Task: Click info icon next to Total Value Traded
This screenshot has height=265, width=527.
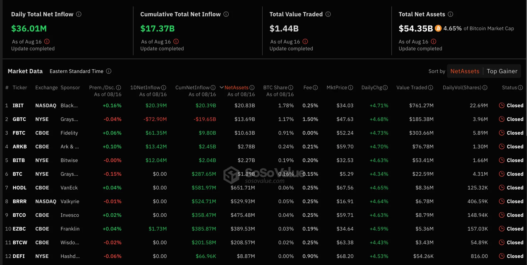Action: point(328,14)
